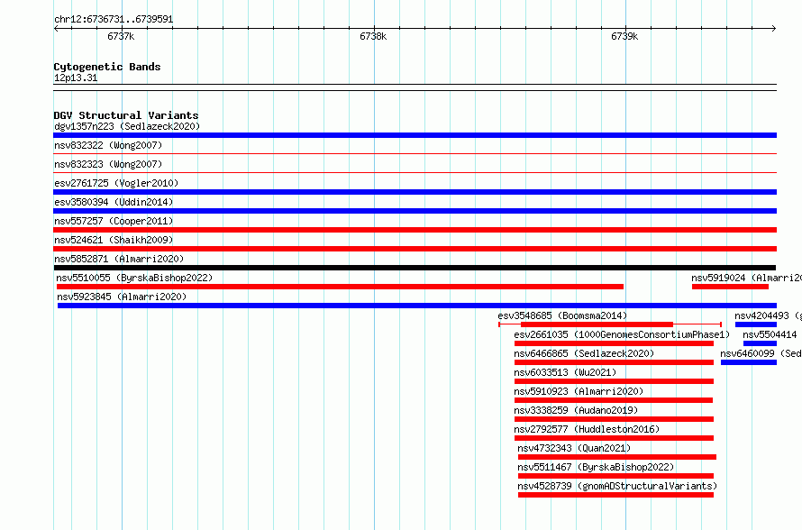Click the 6739k ruler position label
The width and height of the screenshot is (802, 530).
coord(624,36)
